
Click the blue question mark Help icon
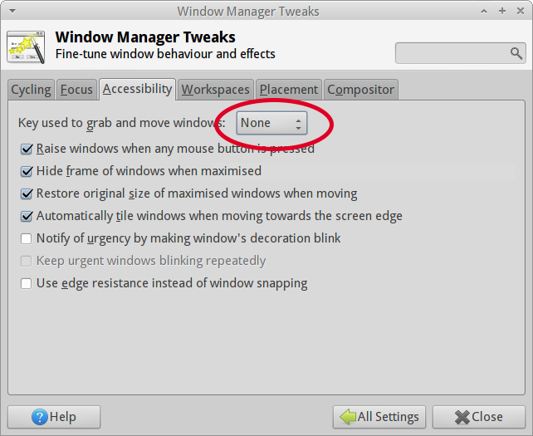39,417
